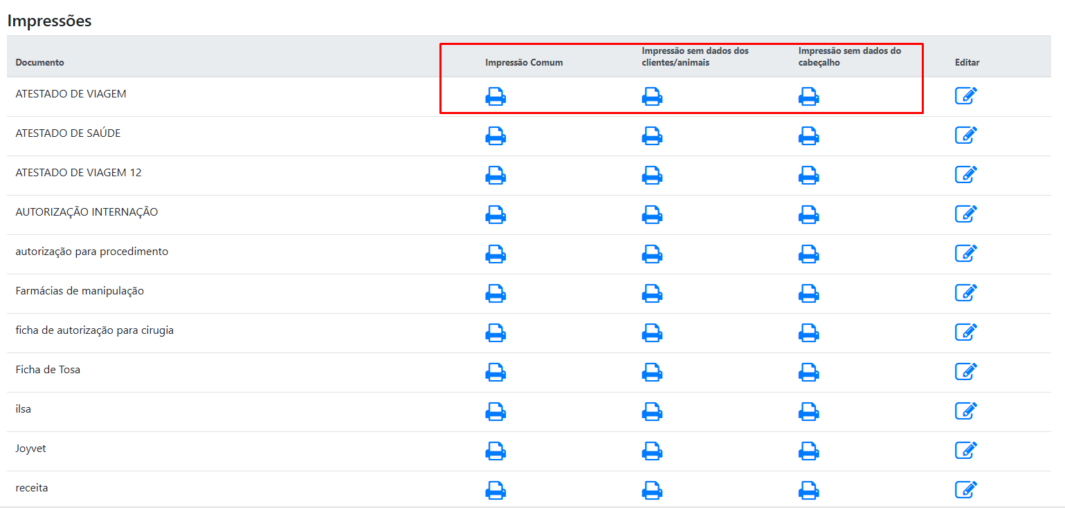This screenshot has height=508, width=1065.
Task: Print autorização para procedimento with common printing
Action: [495, 254]
